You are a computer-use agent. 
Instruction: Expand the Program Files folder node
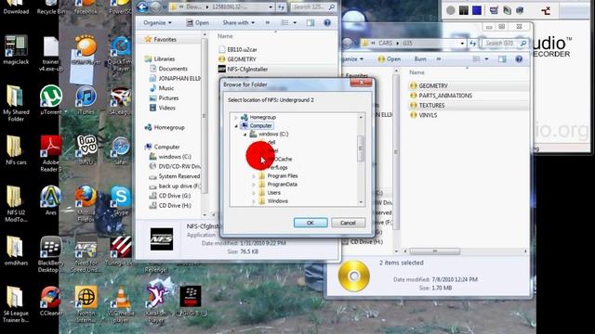[254, 176]
